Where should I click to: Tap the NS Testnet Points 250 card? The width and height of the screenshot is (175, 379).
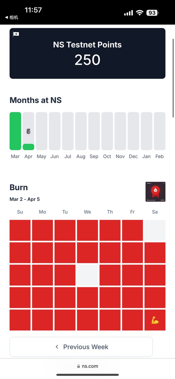click(87, 53)
